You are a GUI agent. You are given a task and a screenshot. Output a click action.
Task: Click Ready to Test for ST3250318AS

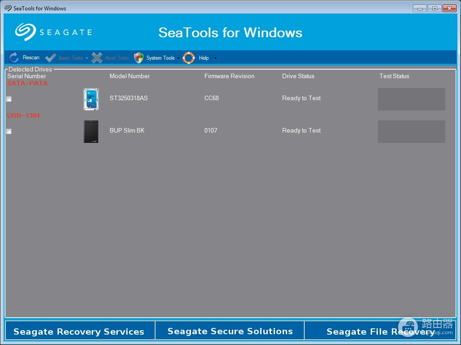301,98
